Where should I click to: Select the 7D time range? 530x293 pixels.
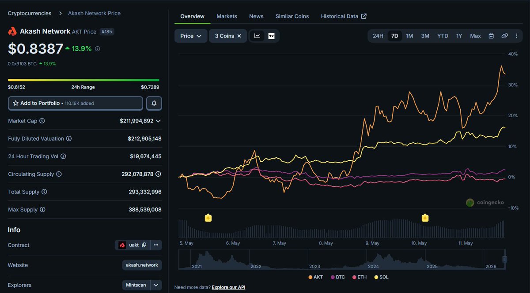click(395, 36)
